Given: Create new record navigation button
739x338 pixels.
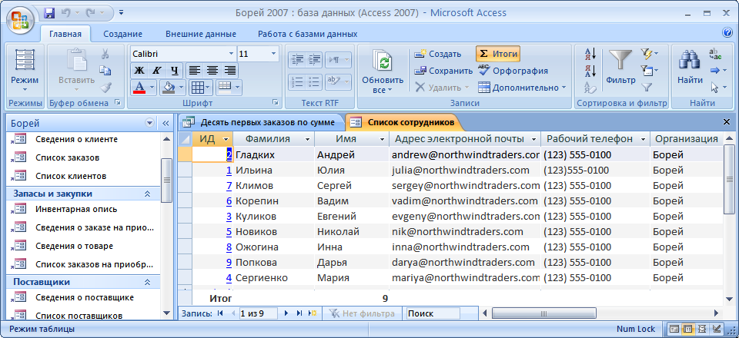Looking at the screenshot, I should (312, 313).
